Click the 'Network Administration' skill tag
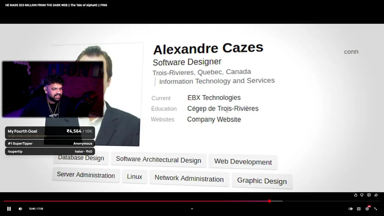The height and width of the screenshot is (216, 384). pyautogui.click(x=189, y=179)
